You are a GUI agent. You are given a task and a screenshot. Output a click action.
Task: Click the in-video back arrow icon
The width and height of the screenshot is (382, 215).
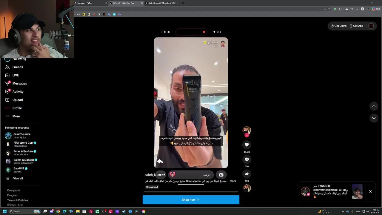point(160,161)
